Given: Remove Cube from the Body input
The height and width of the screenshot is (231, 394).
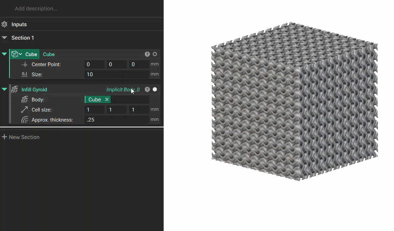Looking at the screenshot, I should [x=107, y=99].
